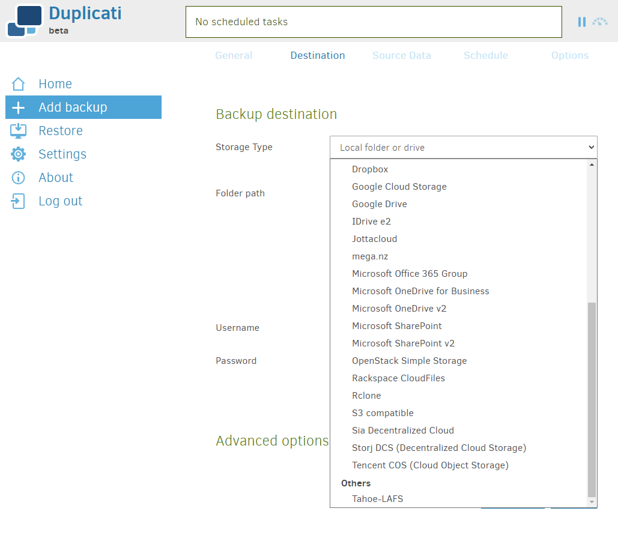
Task: Click the Settings gear icon
Action: (18, 154)
